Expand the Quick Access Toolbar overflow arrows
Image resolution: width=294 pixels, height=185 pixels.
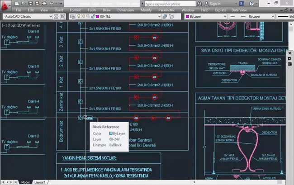[x=61, y=4]
